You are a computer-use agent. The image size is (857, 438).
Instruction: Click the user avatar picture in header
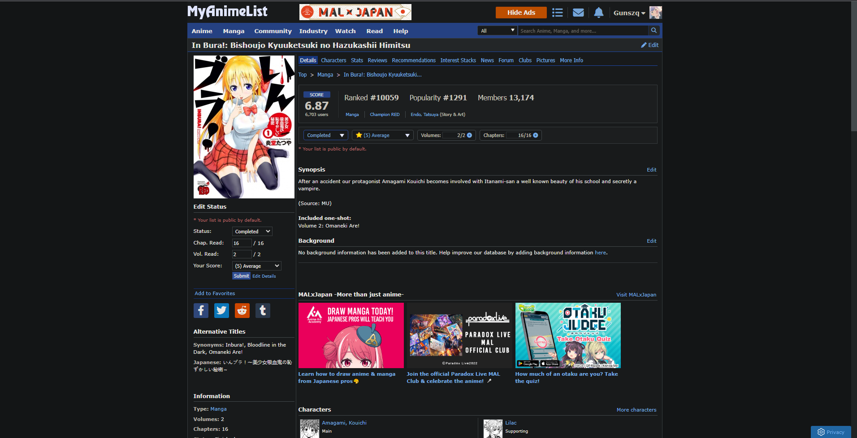coord(655,13)
